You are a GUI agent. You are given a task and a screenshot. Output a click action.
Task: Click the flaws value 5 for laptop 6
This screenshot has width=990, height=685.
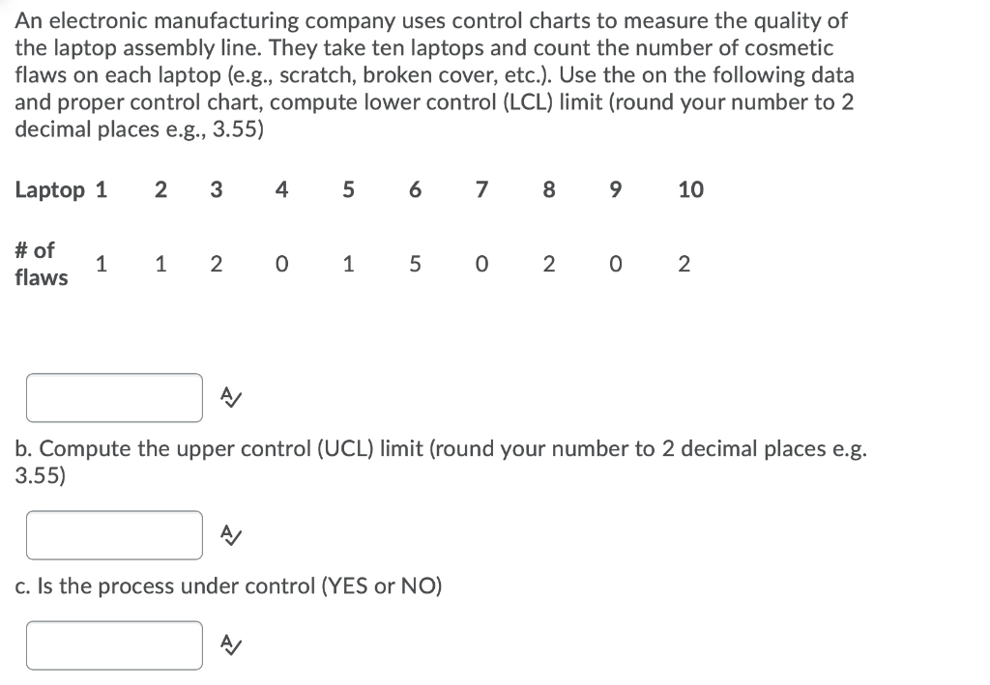(415, 264)
